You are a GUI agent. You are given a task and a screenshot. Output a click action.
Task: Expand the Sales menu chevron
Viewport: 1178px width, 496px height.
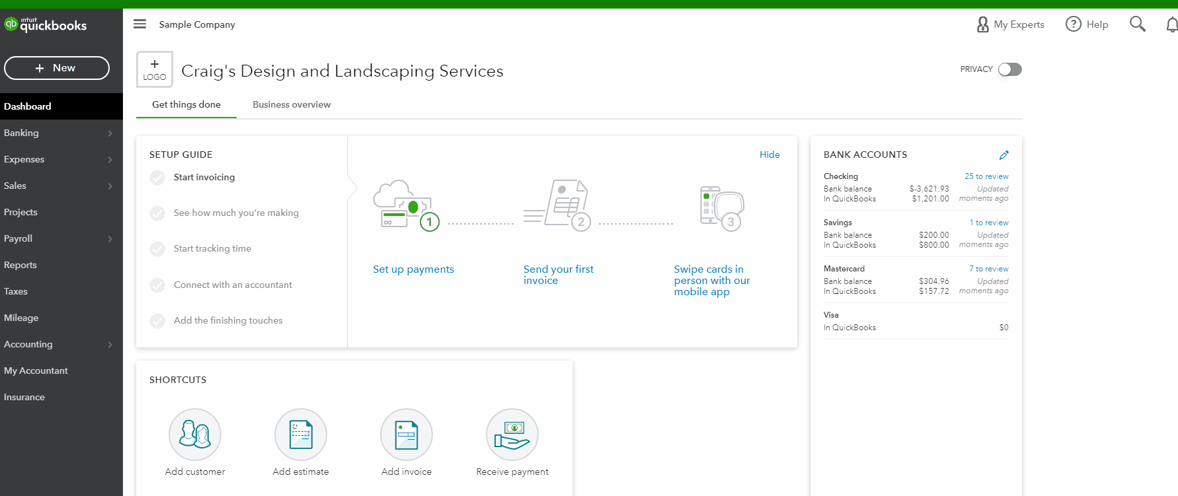tap(110, 186)
